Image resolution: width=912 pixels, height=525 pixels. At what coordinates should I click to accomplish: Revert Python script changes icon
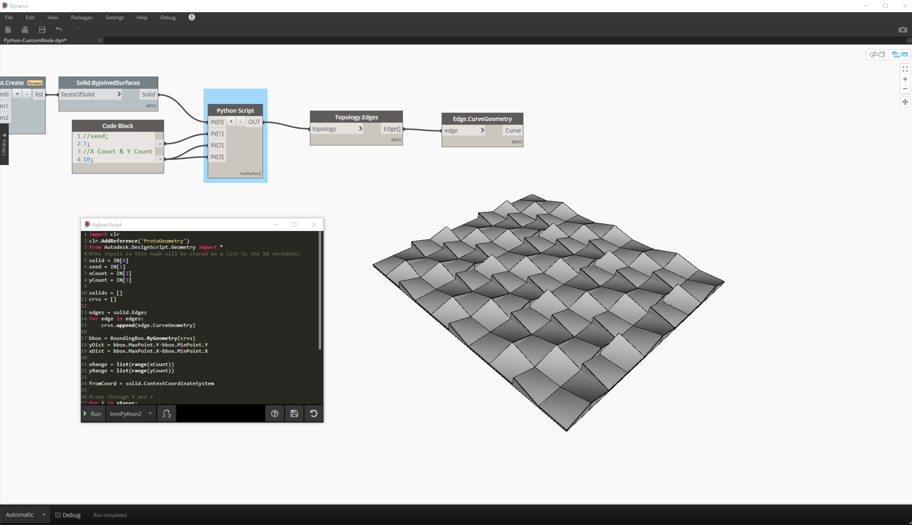click(314, 414)
